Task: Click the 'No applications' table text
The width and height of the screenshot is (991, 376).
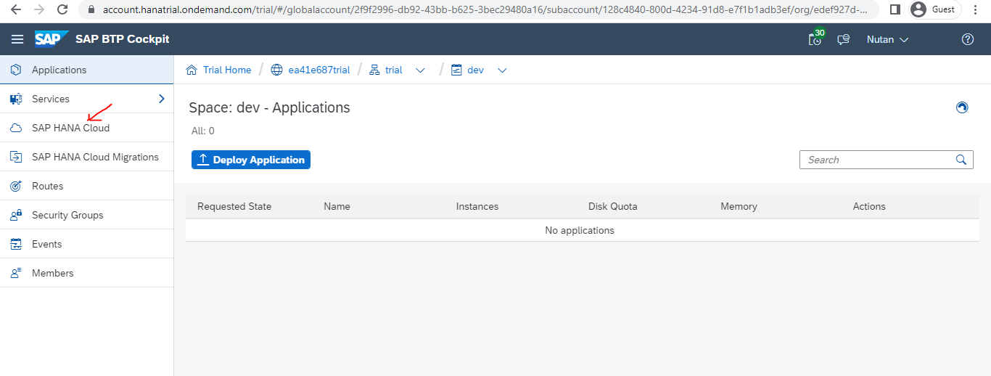Action: point(580,230)
